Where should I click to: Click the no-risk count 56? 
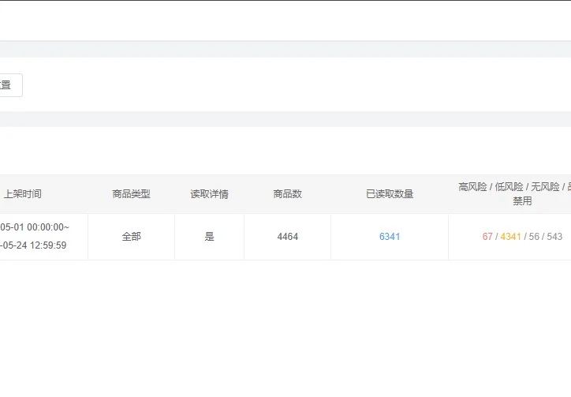[534, 237]
